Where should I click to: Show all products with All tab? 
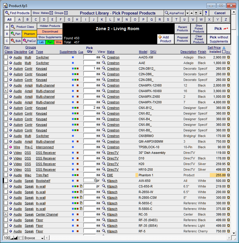[x=9, y=19]
